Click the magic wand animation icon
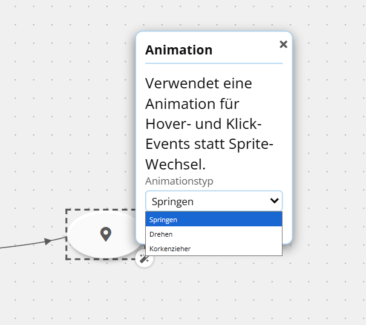Image resolution: width=366 pixels, height=325 pixels. click(x=144, y=259)
